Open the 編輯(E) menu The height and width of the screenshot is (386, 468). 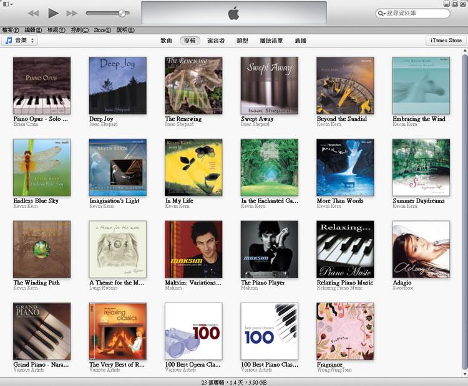pyautogui.click(x=33, y=30)
